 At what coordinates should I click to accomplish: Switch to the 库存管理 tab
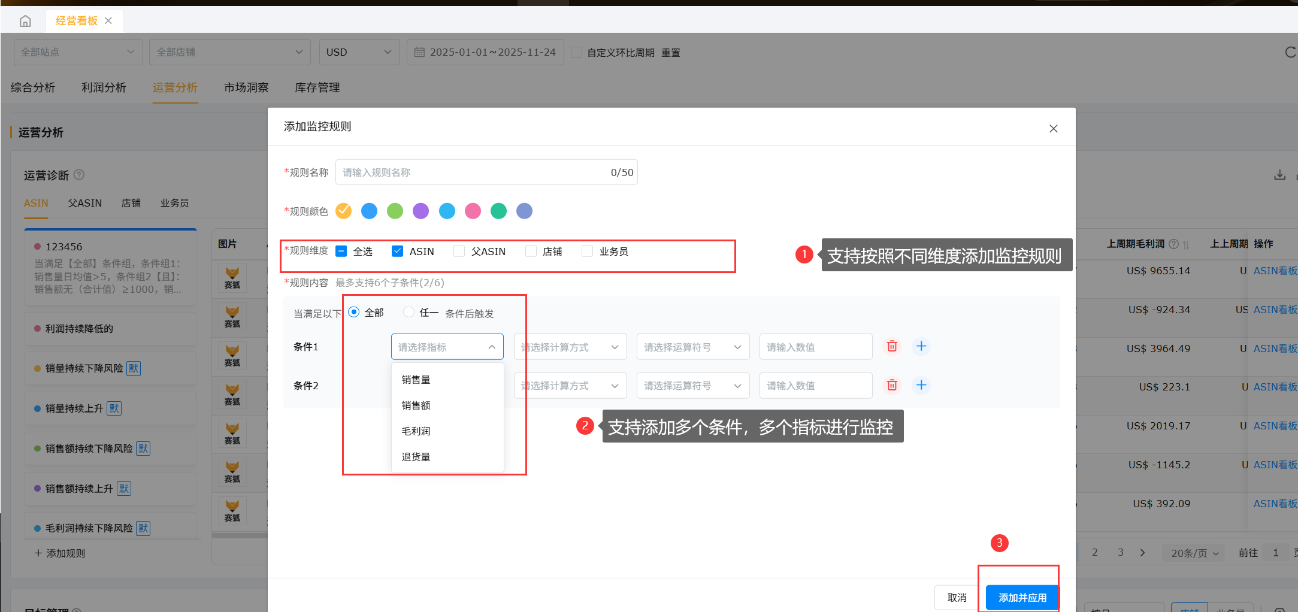tap(317, 87)
